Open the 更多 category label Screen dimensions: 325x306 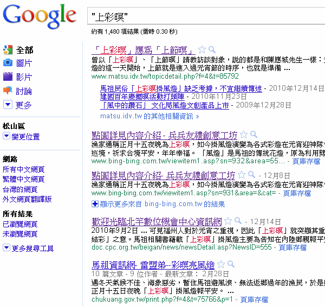point(24,105)
